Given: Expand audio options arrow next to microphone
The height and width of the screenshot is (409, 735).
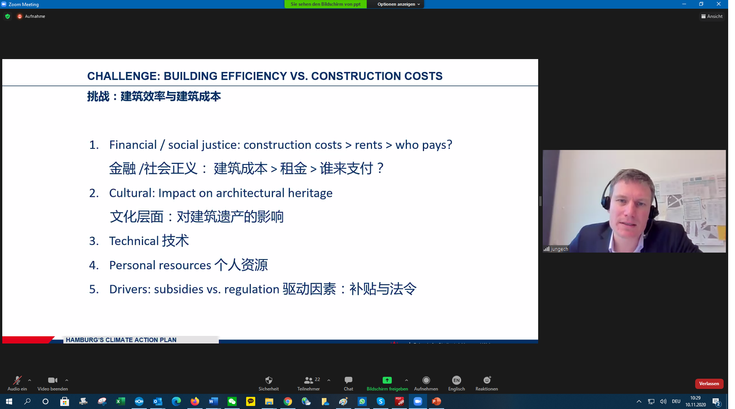Looking at the screenshot, I should (x=30, y=380).
